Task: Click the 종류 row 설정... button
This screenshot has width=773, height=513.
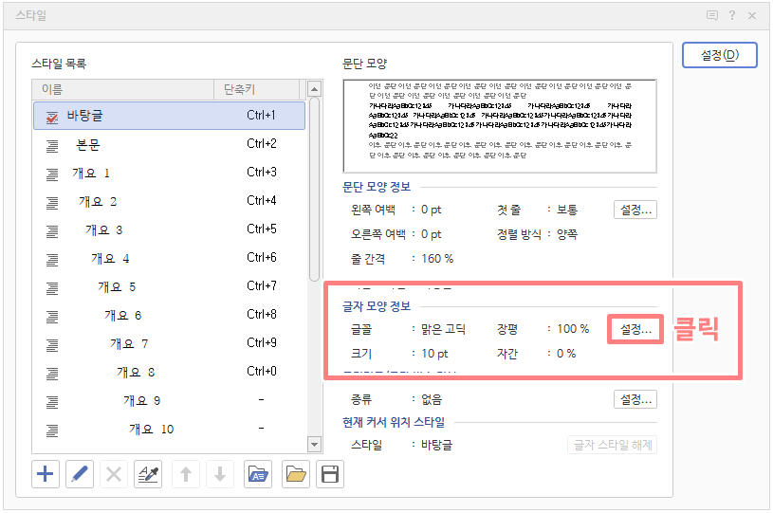Action: (635, 399)
